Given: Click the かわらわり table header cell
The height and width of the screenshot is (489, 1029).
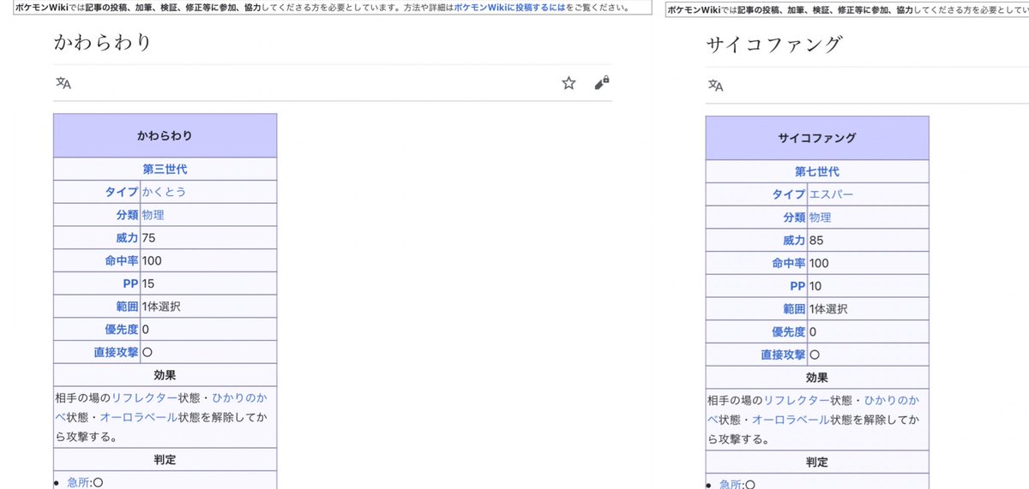Looking at the screenshot, I should click(165, 135).
